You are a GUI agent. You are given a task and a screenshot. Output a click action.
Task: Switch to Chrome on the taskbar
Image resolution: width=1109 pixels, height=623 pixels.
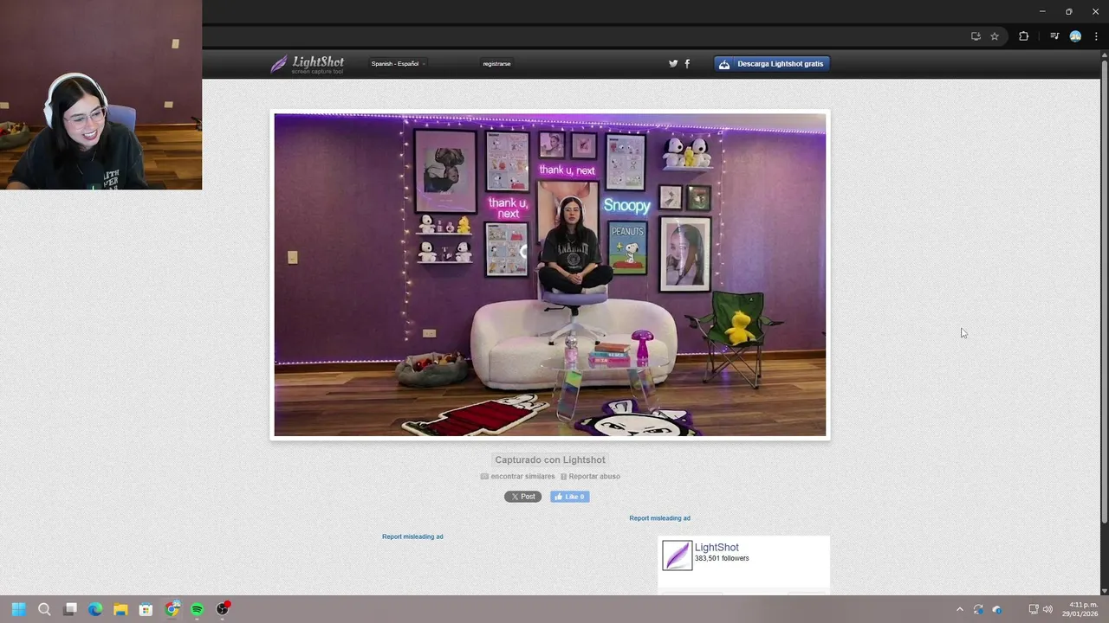coord(172,609)
